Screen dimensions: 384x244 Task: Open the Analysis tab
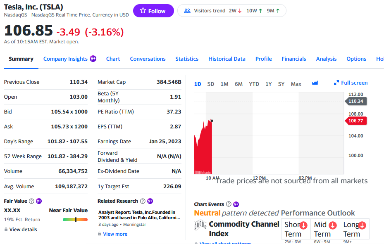point(326,59)
